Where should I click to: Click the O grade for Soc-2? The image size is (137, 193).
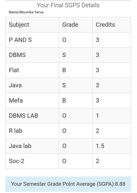pos(64,161)
